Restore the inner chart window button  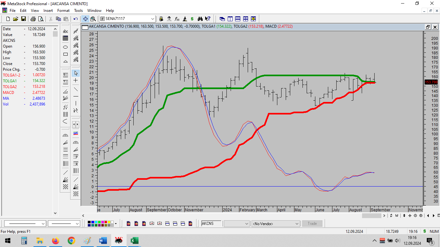click(428, 27)
